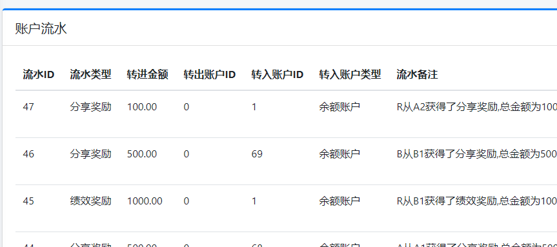557x247 pixels.
Task: Select 转出账户ID 0 in row 46
Action: pyautogui.click(x=187, y=154)
